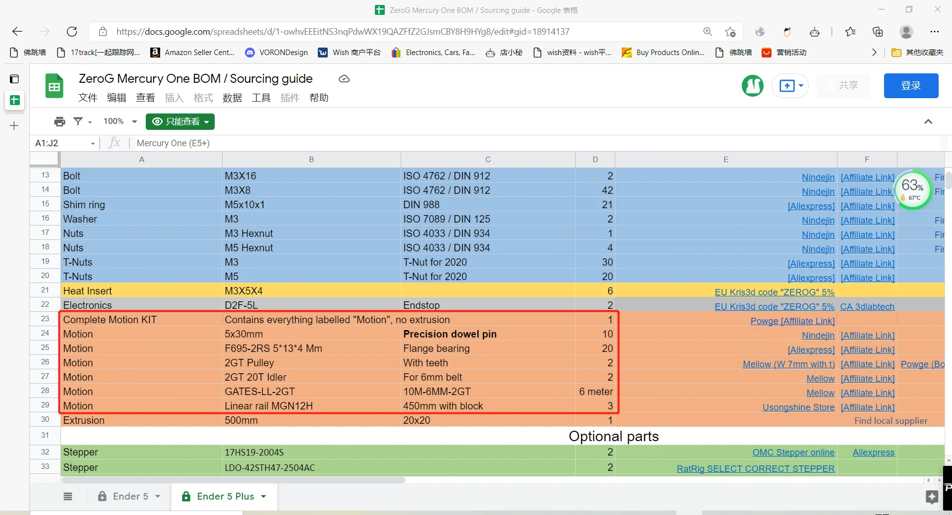Screen dimensions: 952x515
Task: Open the 帮助 menu
Action: (319, 98)
